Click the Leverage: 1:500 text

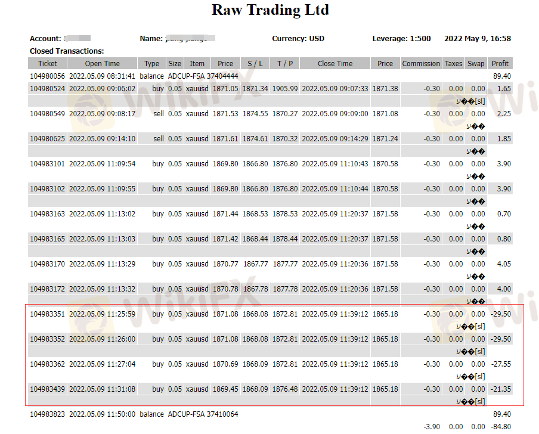pyautogui.click(x=401, y=39)
